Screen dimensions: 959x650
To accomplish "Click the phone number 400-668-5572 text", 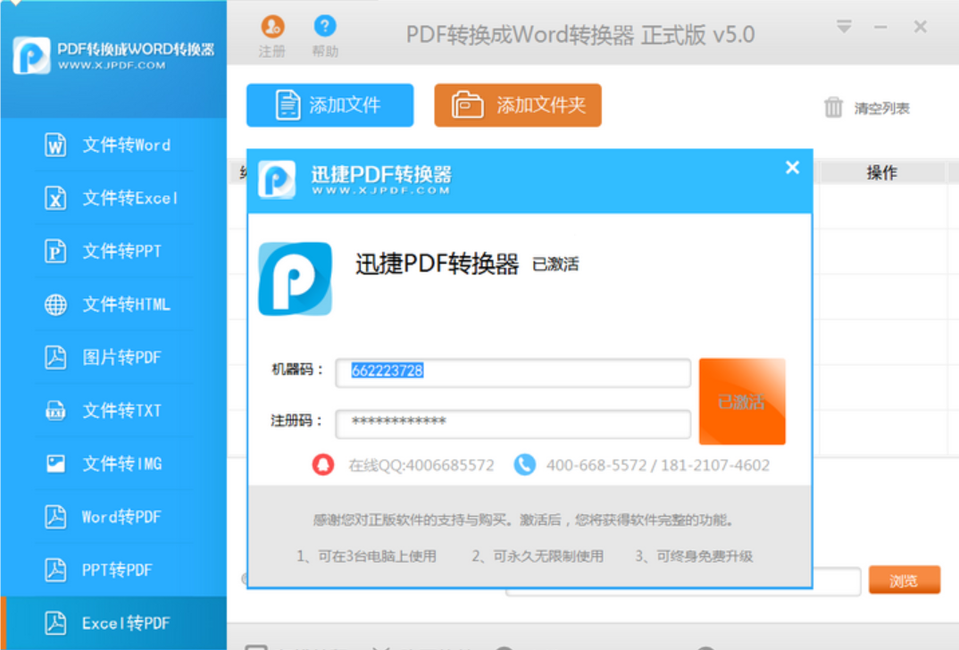I will [596, 466].
